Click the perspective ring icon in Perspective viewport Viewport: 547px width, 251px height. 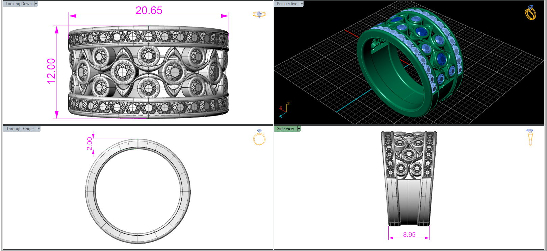[x=530, y=13]
